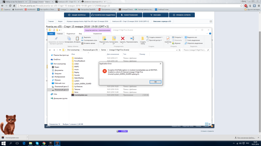Image resolution: width=261 pixels, height=146 pixels.
Task: Open Properties (Свойства) from the ribbon
Action: 168,39
